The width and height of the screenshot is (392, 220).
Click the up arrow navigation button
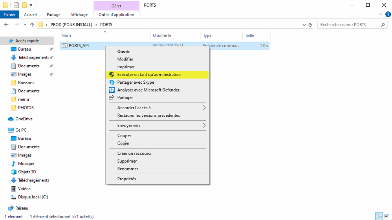(32, 25)
